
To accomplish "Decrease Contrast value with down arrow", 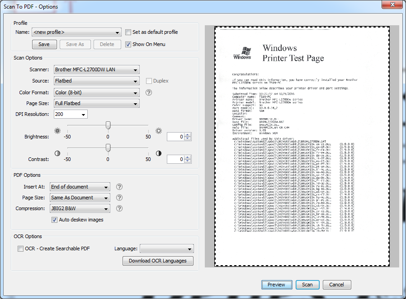I will tap(188, 161).
